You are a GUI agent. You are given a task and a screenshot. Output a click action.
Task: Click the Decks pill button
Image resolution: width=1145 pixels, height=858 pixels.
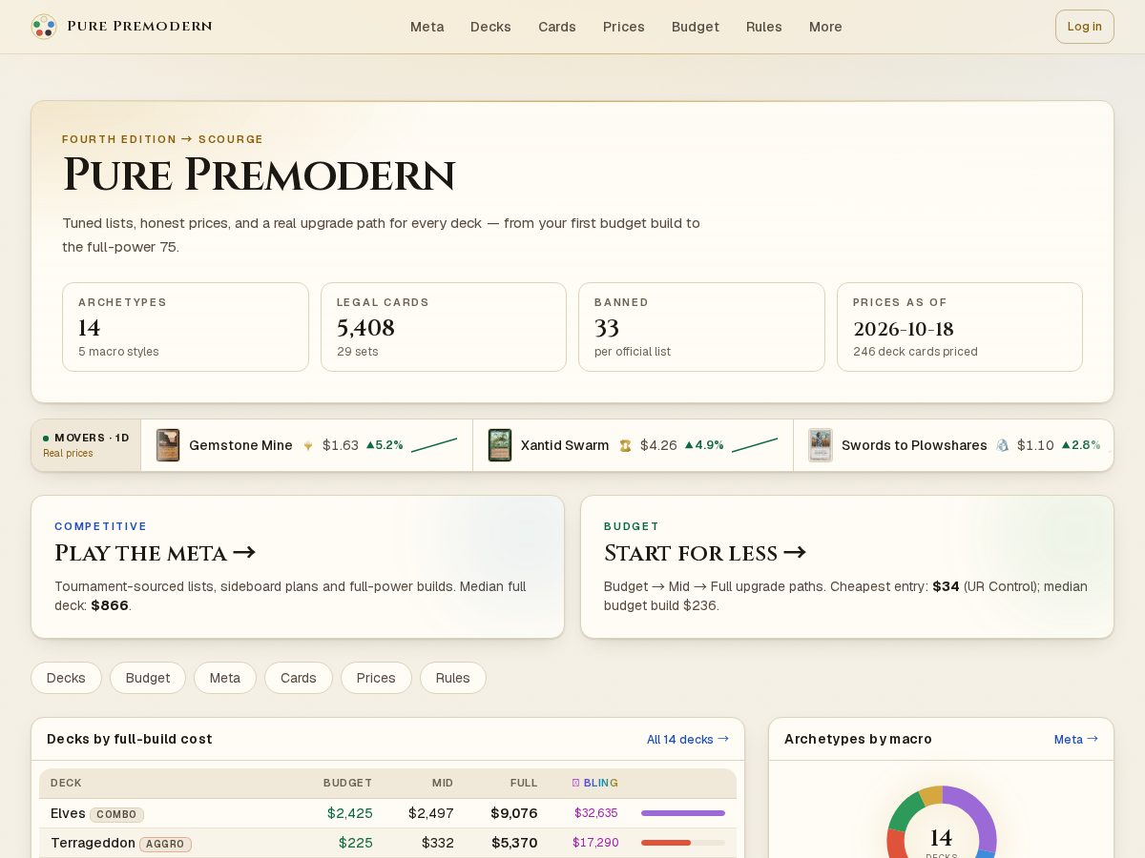pos(66,678)
